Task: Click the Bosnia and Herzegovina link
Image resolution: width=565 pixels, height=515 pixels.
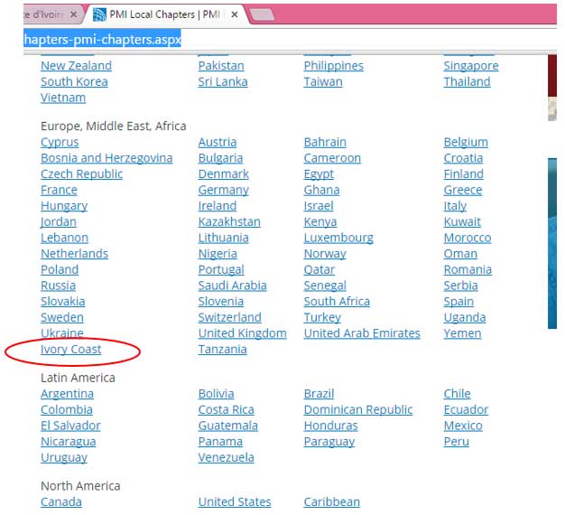Action: [x=107, y=158]
